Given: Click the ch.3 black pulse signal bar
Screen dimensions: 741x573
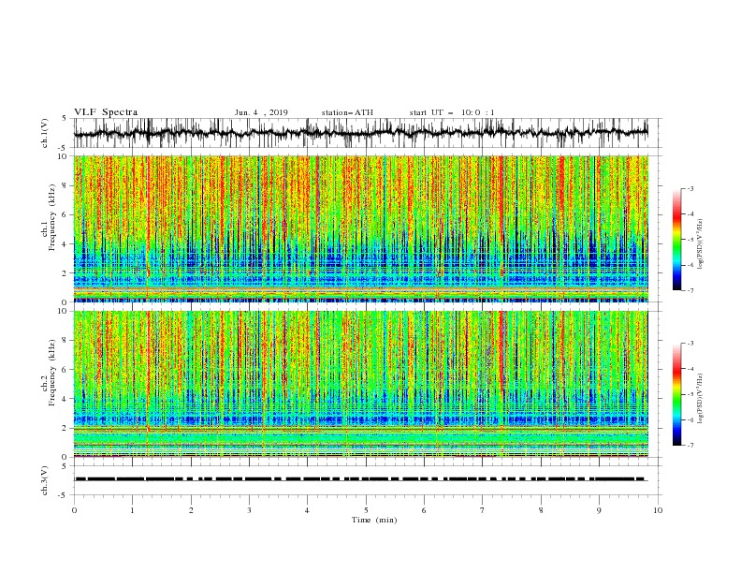Looking at the screenshot, I should point(360,479).
